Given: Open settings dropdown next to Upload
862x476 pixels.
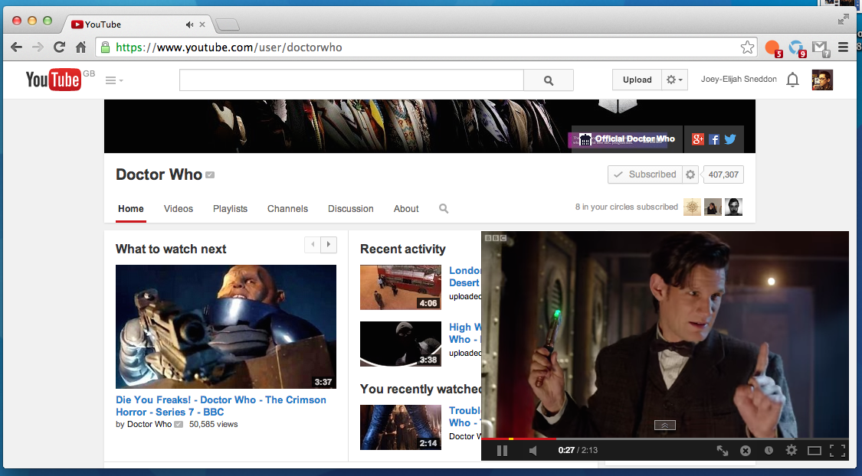Looking at the screenshot, I should coord(674,80).
